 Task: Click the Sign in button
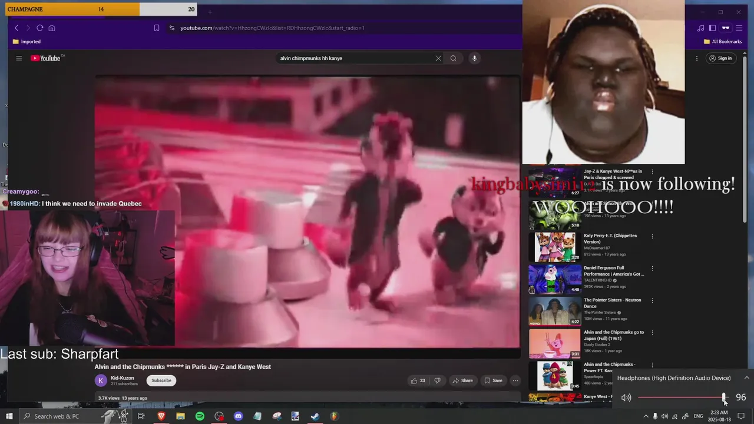pyautogui.click(x=721, y=58)
